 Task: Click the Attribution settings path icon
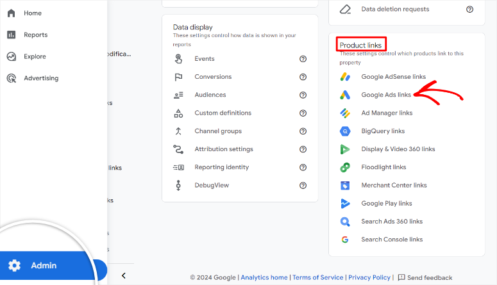pos(178,149)
